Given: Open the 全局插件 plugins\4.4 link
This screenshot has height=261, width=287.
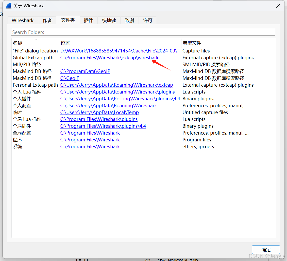Looking at the screenshot, I should coord(103,126).
